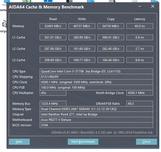Click L1 Cache Write 280.89 GB/s
161x152 pixels.
click(x=82, y=37)
